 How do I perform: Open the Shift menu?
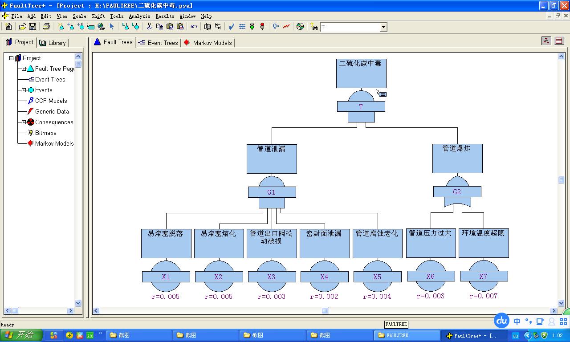tap(98, 16)
